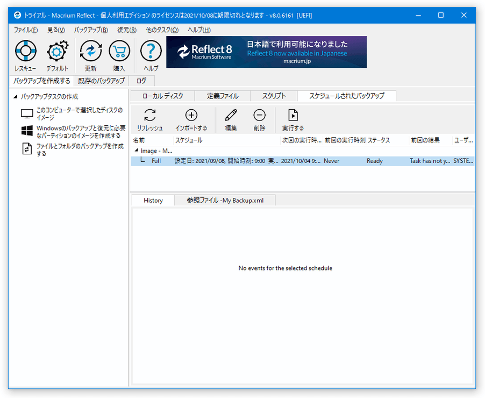485x398 pixels.
Task: Click the レスキュー rescue media icon
Action: pos(26,51)
